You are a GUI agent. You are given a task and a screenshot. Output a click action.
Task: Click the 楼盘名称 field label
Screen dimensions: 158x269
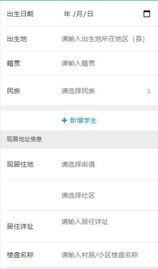click(x=20, y=255)
